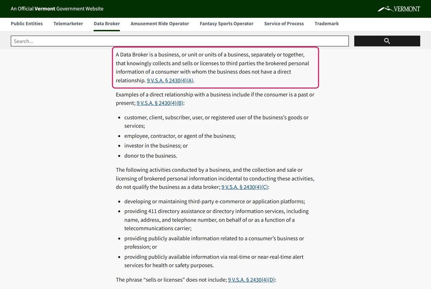Visit the 9 V.S.A. § 2430(4)(D) link

tap(251, 280)
